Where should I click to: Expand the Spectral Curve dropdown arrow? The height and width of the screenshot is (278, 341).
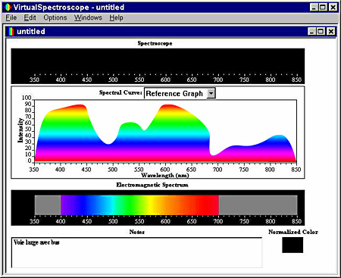[x=211, y=93]
